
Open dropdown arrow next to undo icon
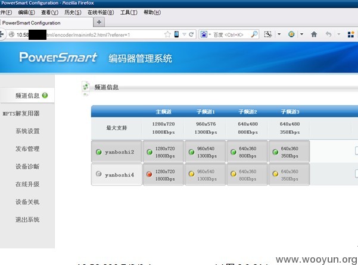[x=339, y=34]
